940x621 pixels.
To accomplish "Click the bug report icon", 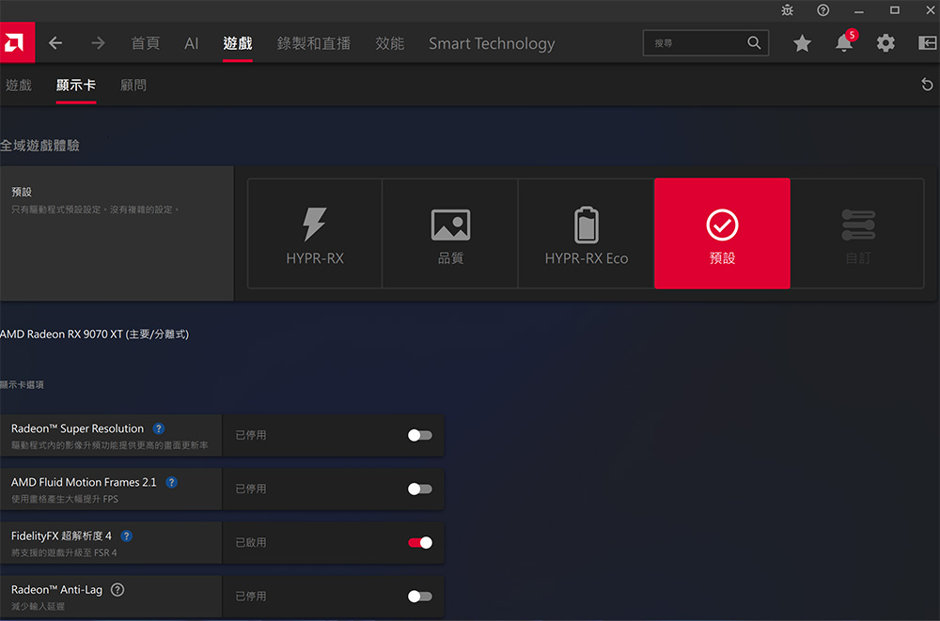I will 787,9.
